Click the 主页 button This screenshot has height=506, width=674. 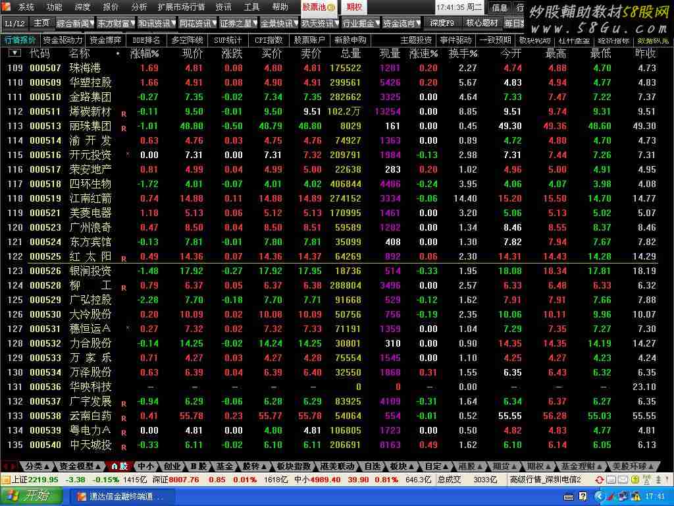41,23
